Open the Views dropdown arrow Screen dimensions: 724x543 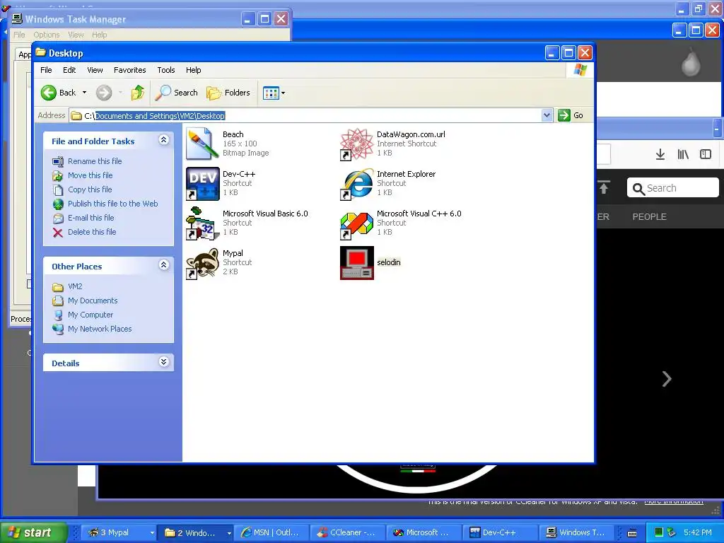pos(283,93)
